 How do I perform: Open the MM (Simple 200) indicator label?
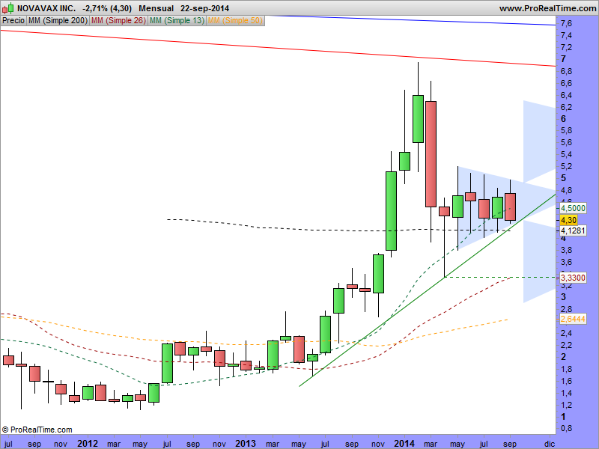coord(58,21)
